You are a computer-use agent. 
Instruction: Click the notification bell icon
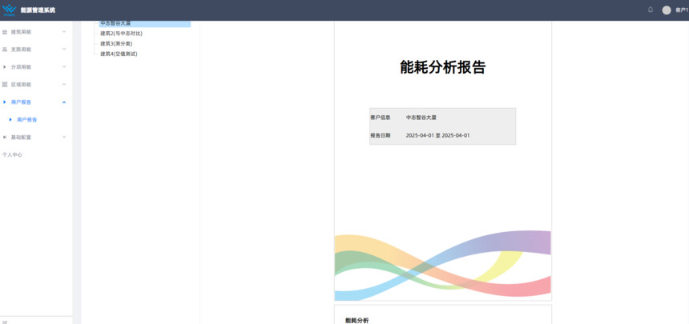651,10
